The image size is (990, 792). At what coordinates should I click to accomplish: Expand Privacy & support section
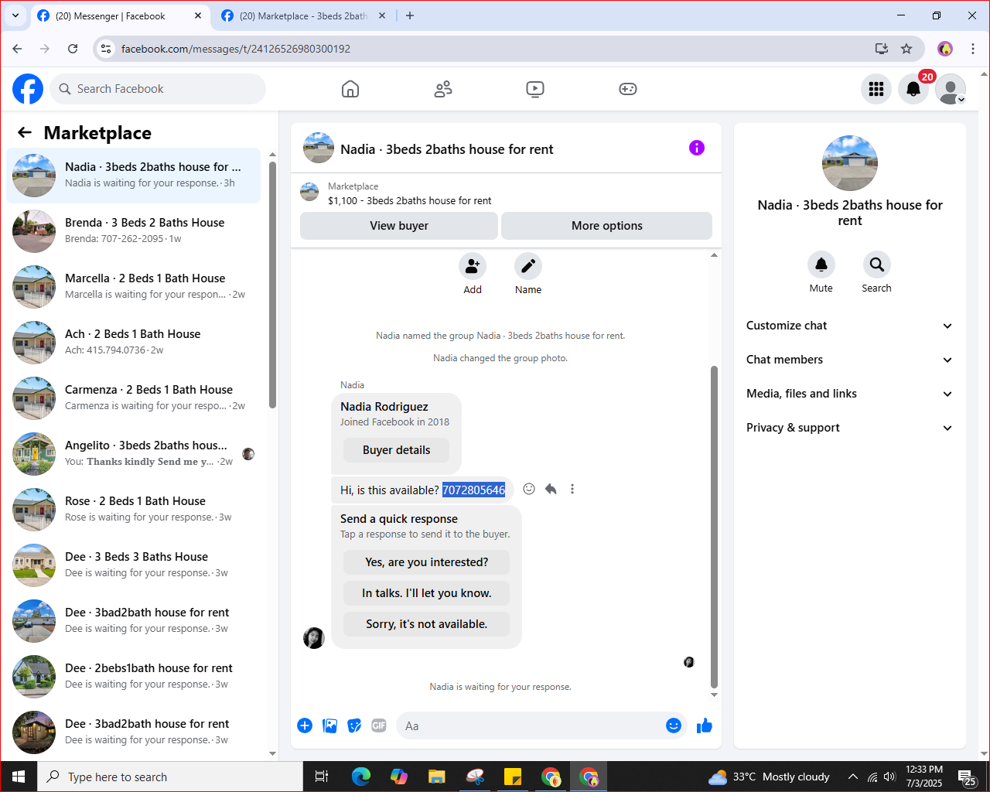[x=849, y=428]
